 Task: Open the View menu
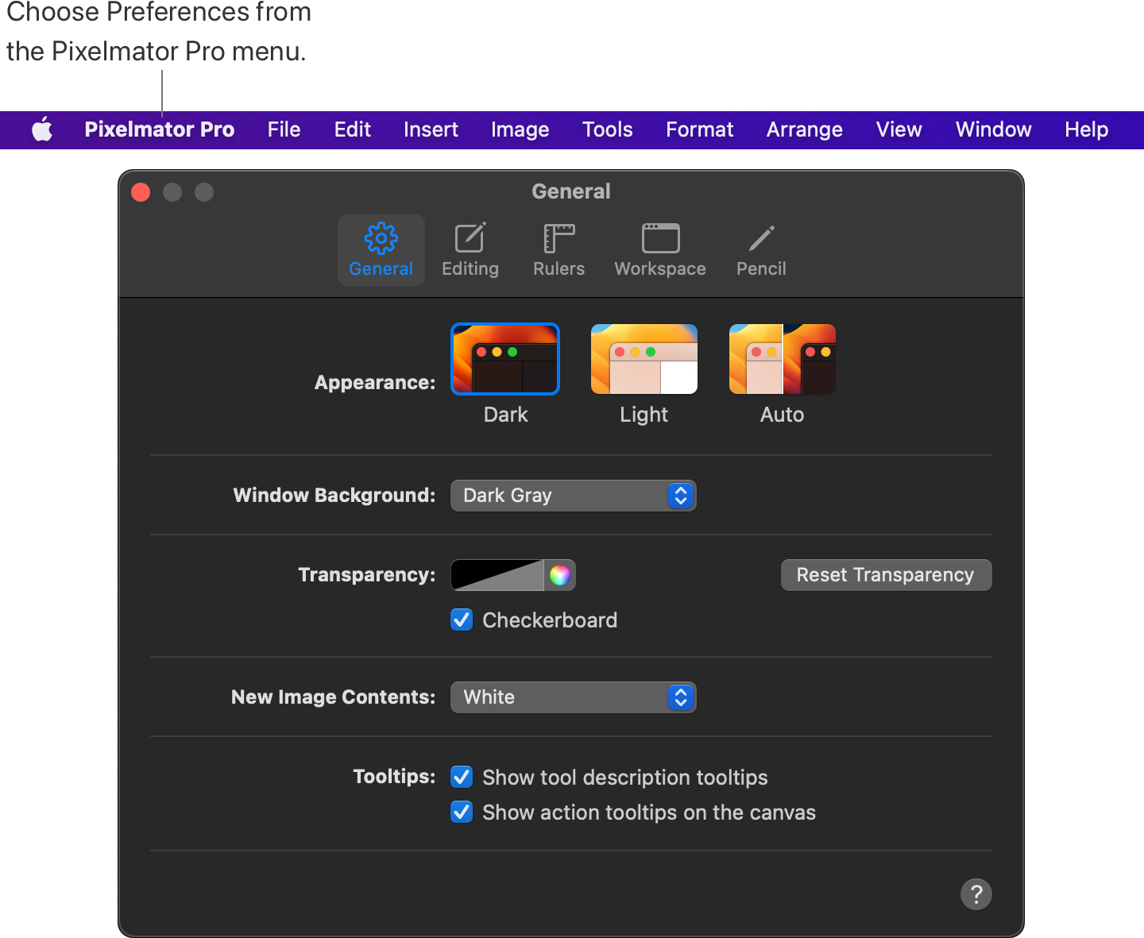pyautogui.click(x=899, y=129)
